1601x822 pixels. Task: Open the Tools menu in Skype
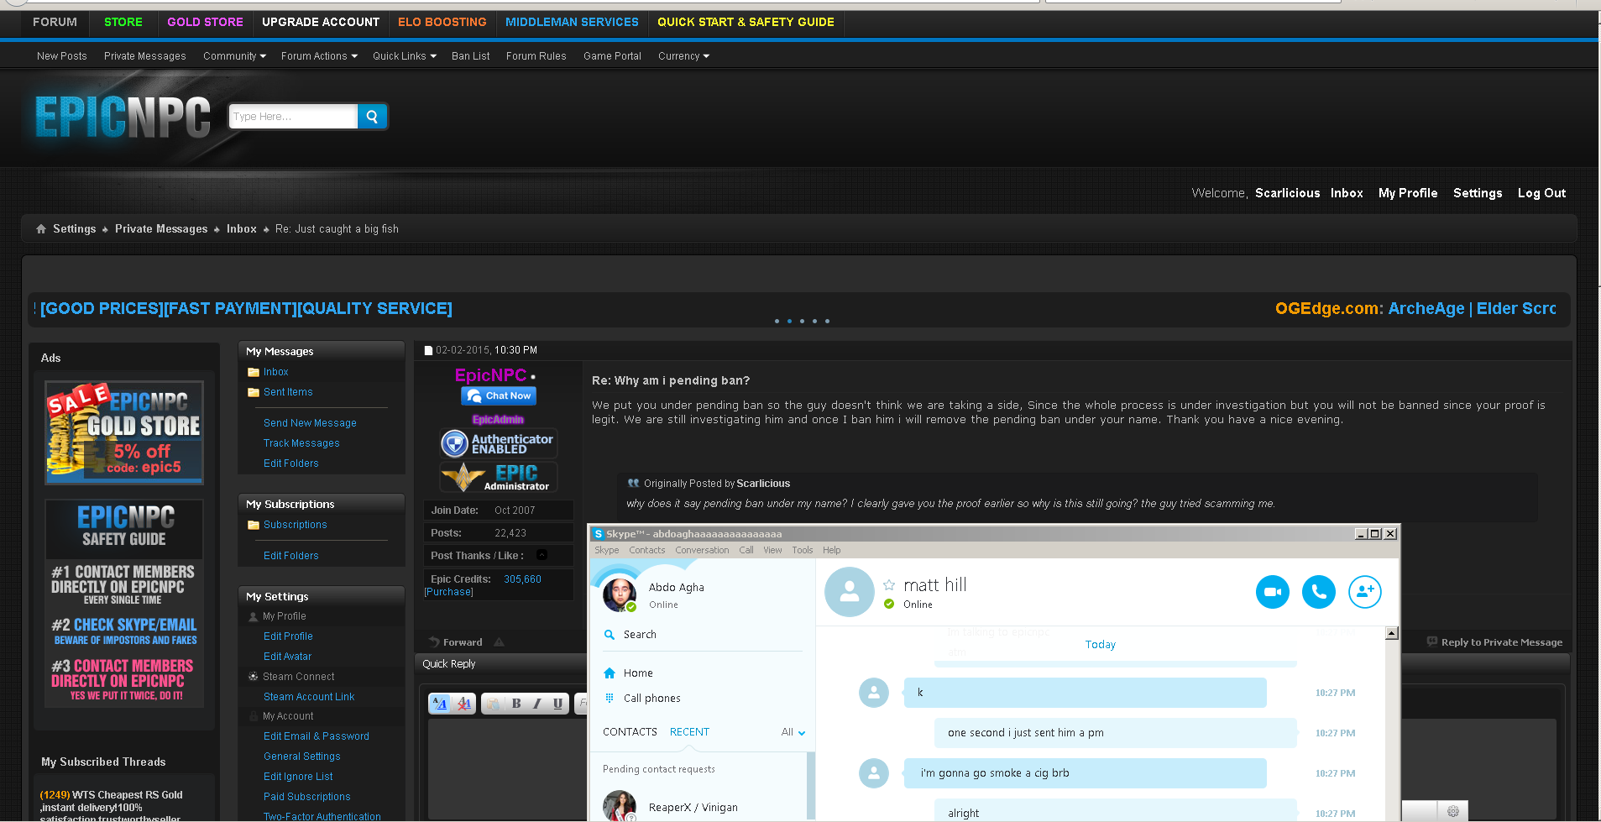[x=803, y=550]
